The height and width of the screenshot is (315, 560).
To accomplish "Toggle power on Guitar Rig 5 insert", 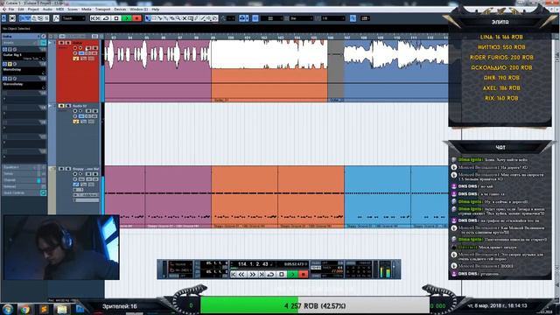I will coord(4,50).
